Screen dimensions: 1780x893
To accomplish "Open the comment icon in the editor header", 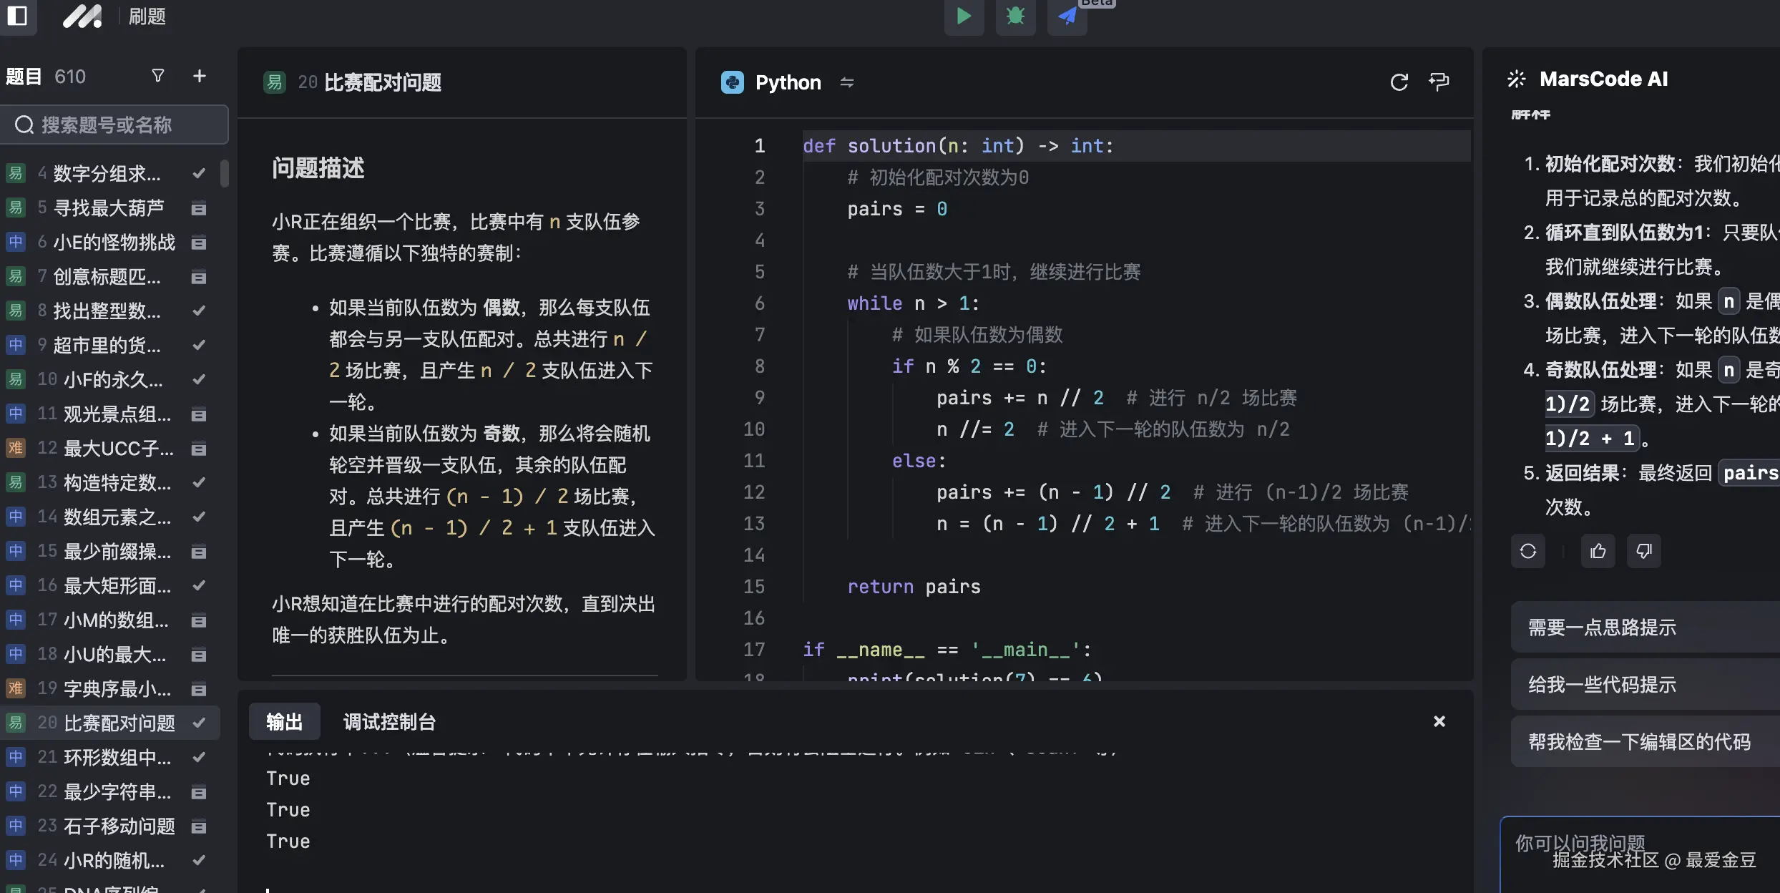I will click(x=1439, y=82).
